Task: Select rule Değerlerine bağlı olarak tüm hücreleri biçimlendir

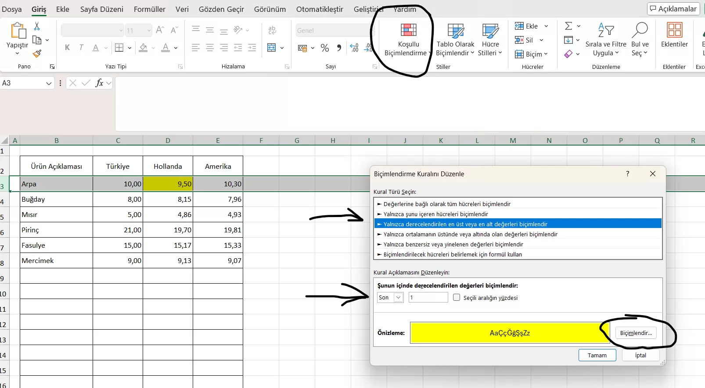Action: point(447,204)
